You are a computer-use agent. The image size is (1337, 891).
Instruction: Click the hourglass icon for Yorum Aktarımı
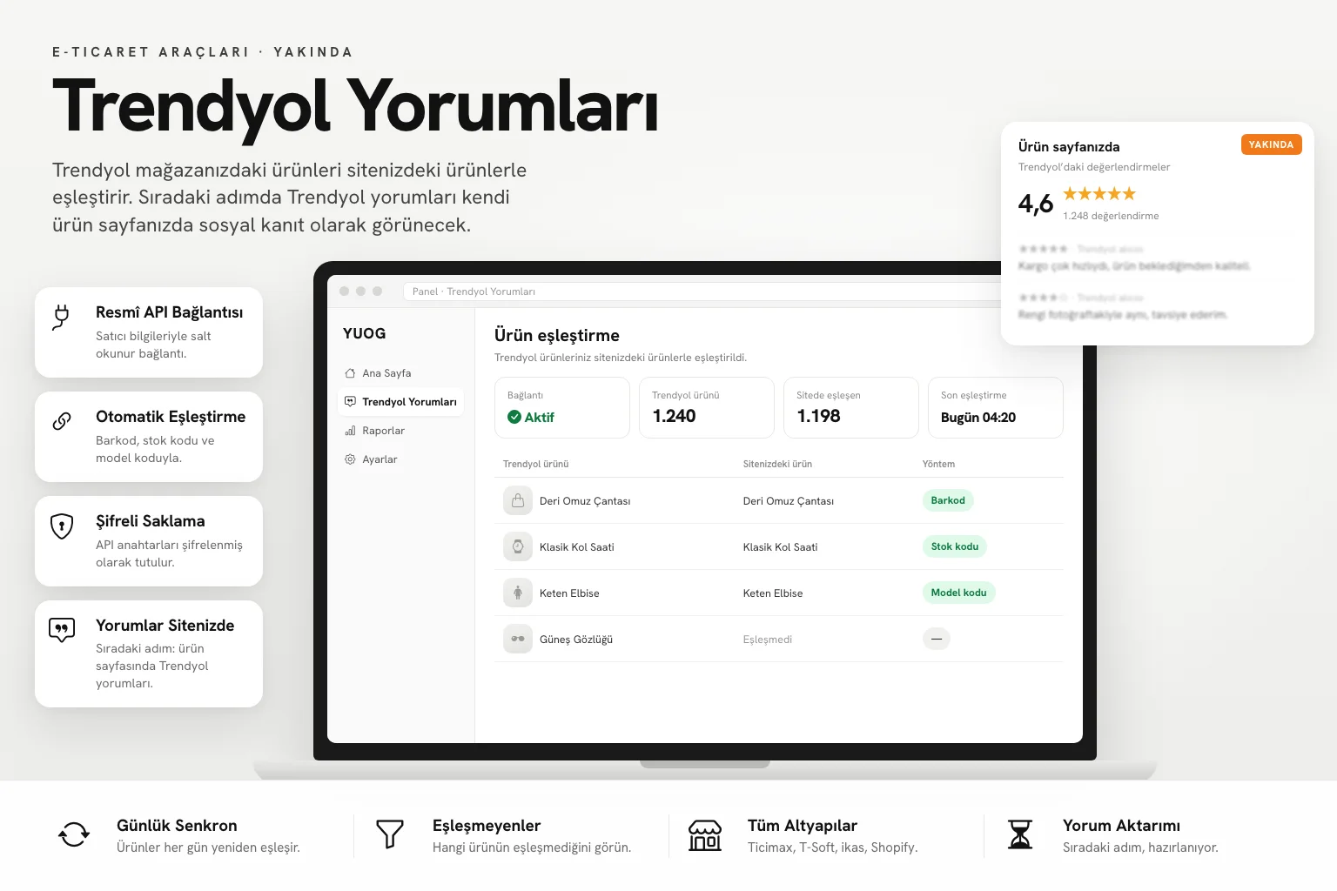click(1020, 834)
